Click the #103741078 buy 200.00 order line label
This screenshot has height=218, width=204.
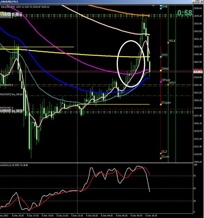pyautogui.click(x=11, y=95)
